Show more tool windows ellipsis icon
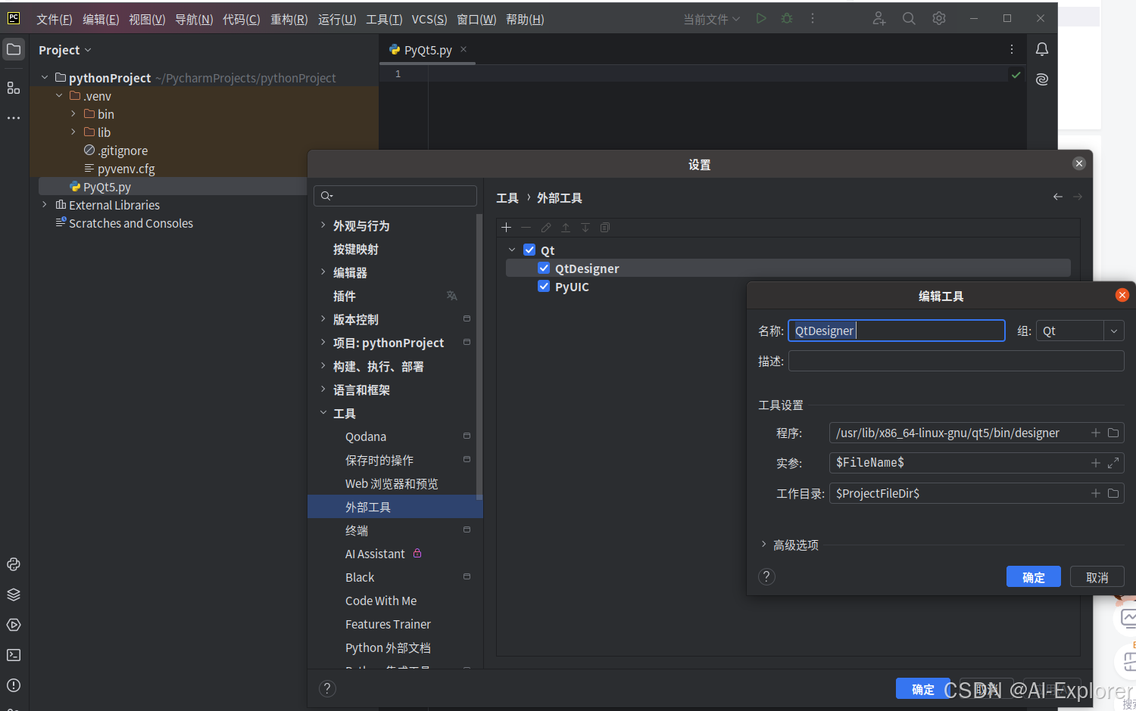This screenshot has height=711, width=1136. point(14,118)
